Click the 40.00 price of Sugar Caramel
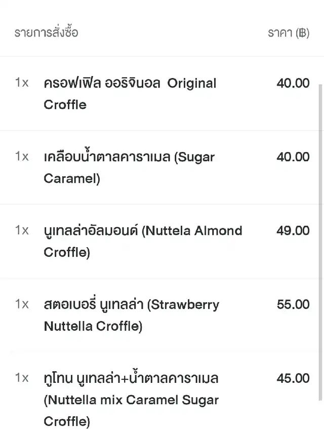Screen dimensions: 324x432 click(x=293, y=157)
